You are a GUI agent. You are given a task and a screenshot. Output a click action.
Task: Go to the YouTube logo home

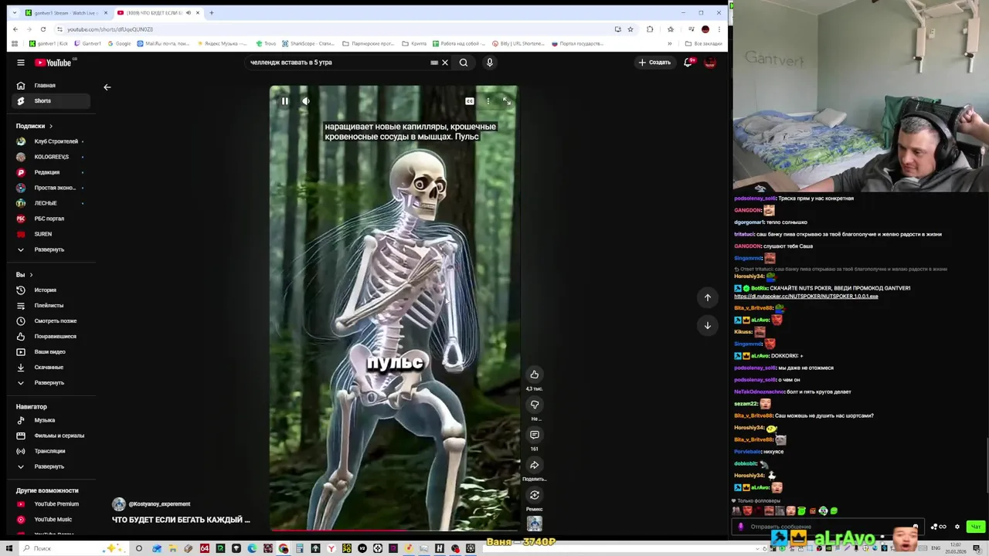coord(53,63)
